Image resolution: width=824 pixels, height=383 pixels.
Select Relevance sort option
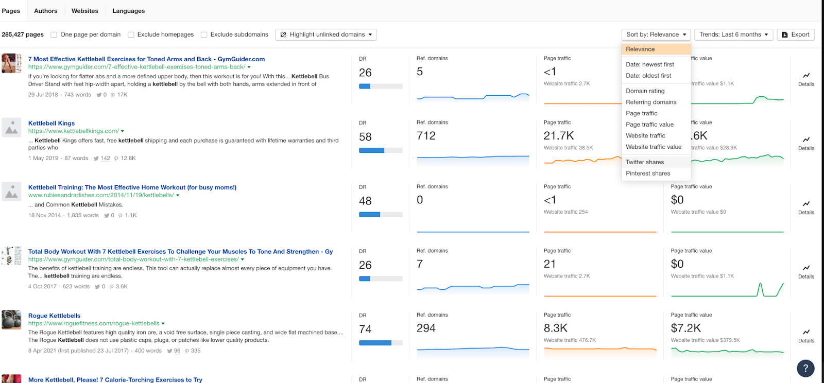(x=656, y=49)
